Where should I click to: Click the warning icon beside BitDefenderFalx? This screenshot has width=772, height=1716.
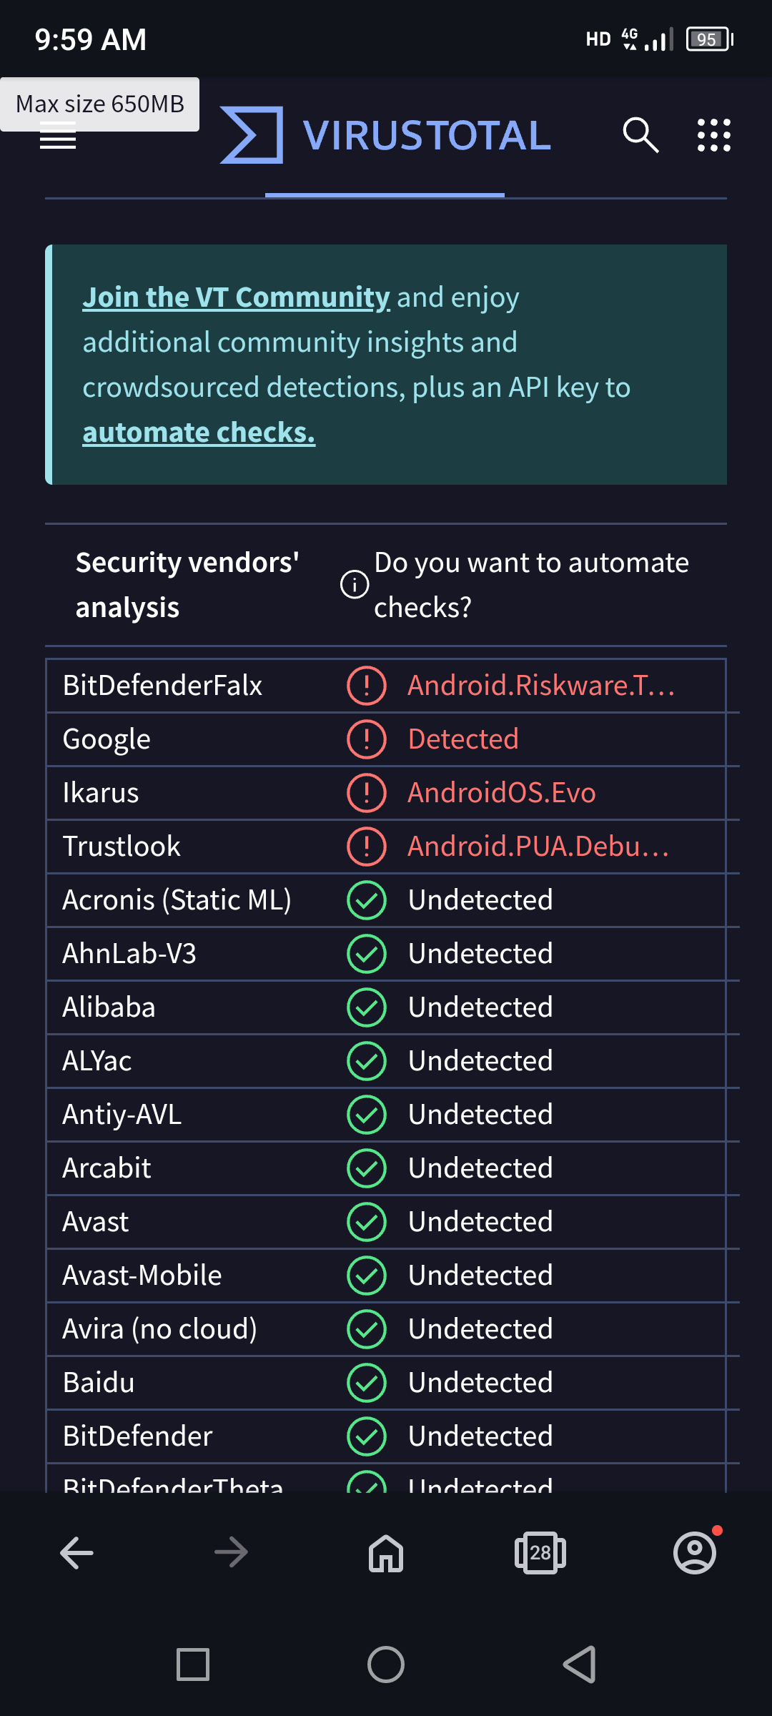pos(365,685)
